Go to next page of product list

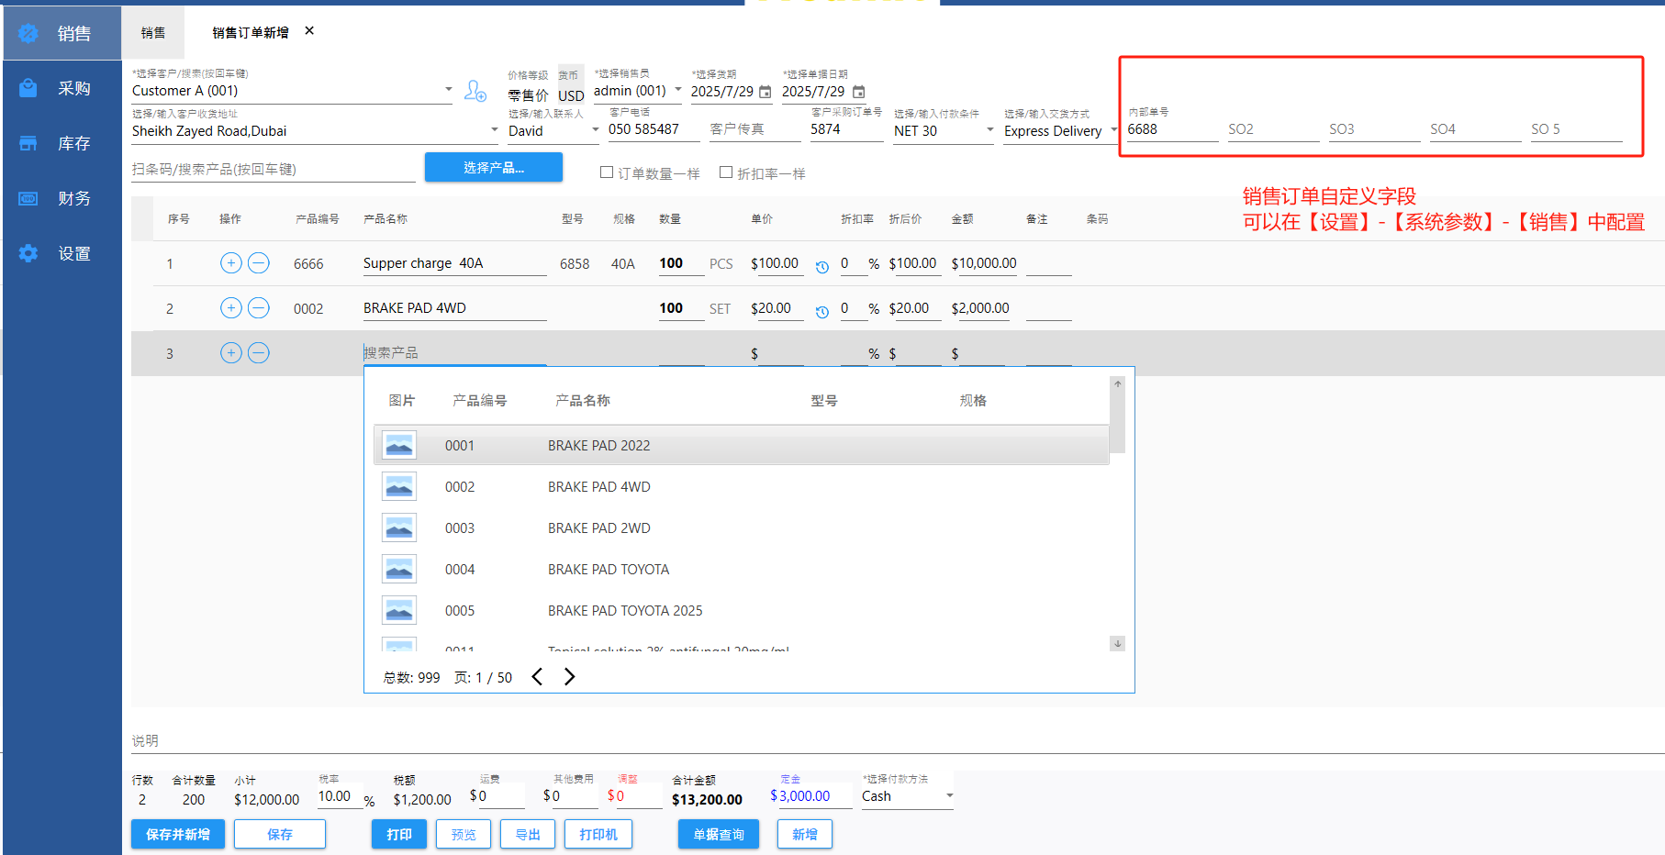click(570, 677)
